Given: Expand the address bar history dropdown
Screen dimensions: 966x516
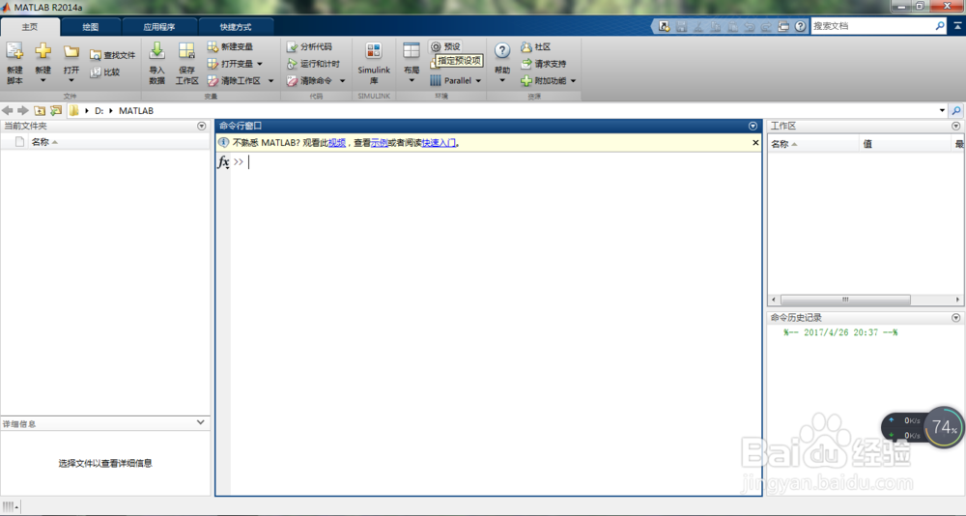Looking at the screenshot, I should click(942, 110).
